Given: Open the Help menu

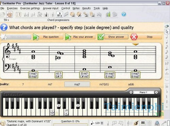Looking at the screenshot, I should point(105,8).
